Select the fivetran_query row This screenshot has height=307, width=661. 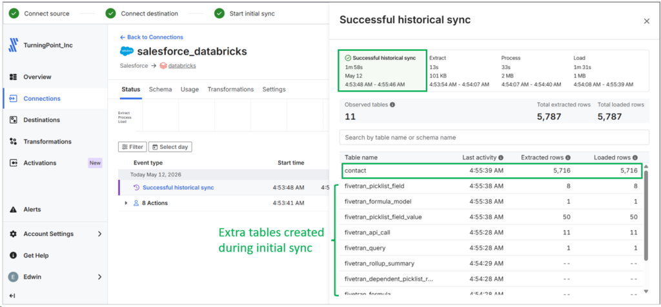click(x=491, y=248)
